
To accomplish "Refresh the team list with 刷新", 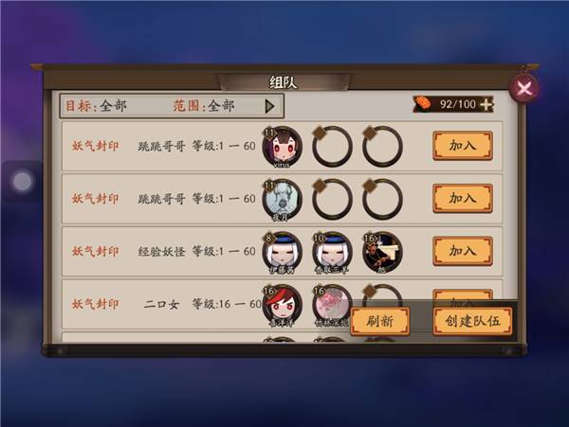I will [x=380, y=321].
